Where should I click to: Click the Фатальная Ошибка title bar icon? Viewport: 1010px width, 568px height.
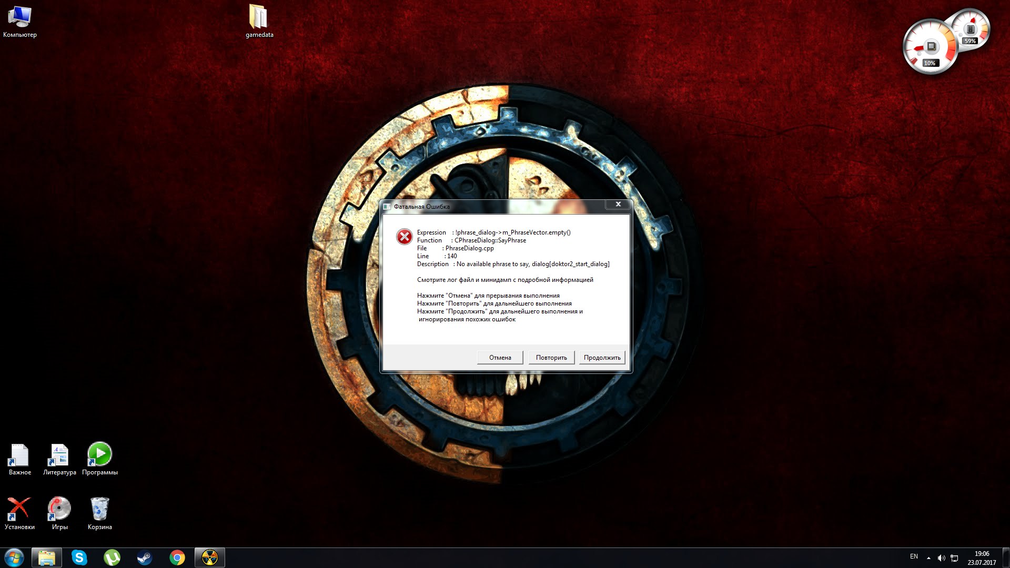click(x=387, y=207)
